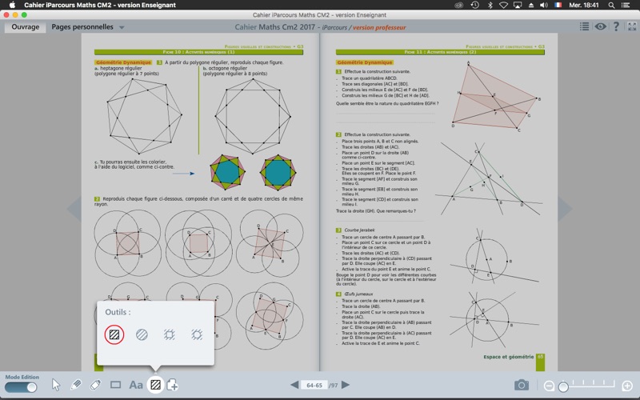Click the eject menu bar icon
This screenshot has width=640, height=400.
click(x=531, y=5)
